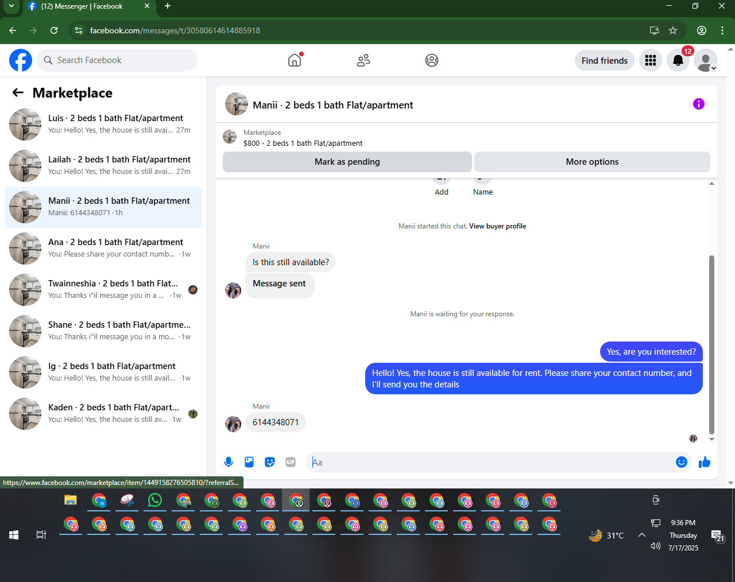
Task: Open the Windows notification center
Action: click(x=718, y=536)
